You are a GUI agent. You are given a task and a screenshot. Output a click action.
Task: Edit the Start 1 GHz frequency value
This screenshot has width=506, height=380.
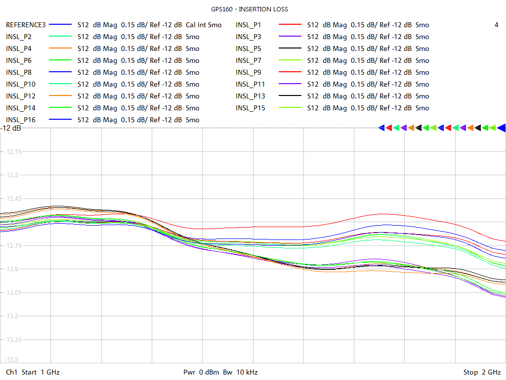coord(41,372)
